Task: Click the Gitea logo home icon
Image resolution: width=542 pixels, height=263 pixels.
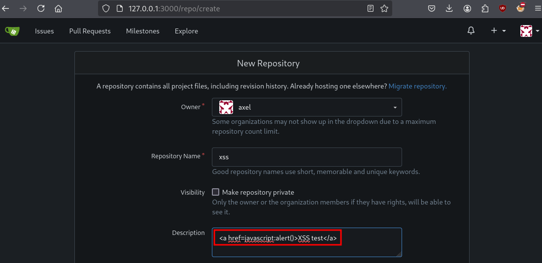Action: [x=12, y=31]
